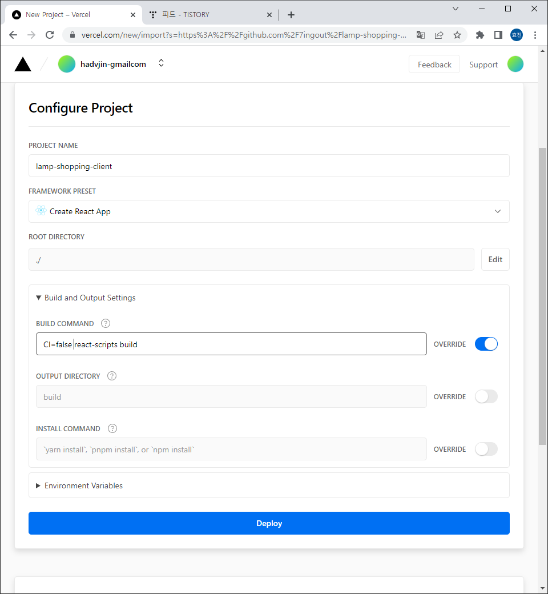Click the Output Directory build field

point(231,396)
